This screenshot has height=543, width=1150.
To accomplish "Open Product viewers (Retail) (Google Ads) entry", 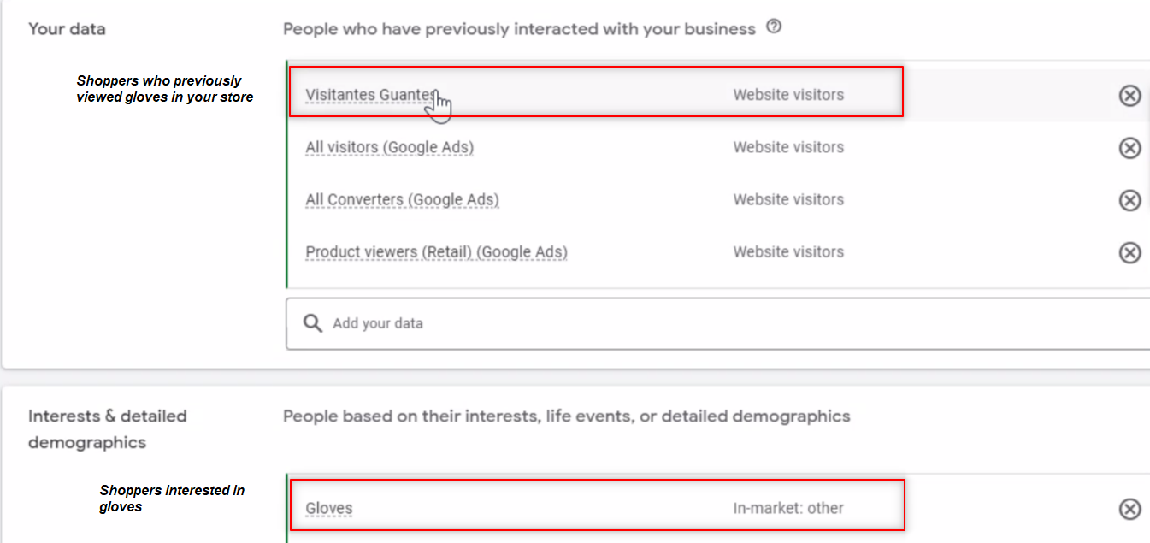I will point(436,252).
